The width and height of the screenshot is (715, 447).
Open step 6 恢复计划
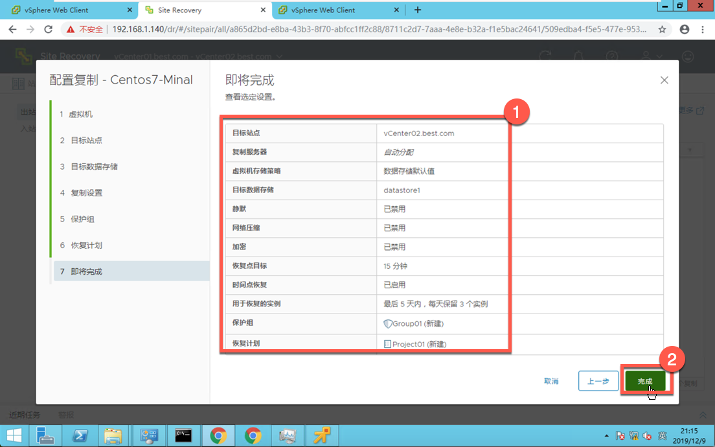tap(130, 245)
